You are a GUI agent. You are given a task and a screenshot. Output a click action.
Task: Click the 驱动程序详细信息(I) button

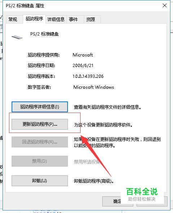click(x=40, y=107)
